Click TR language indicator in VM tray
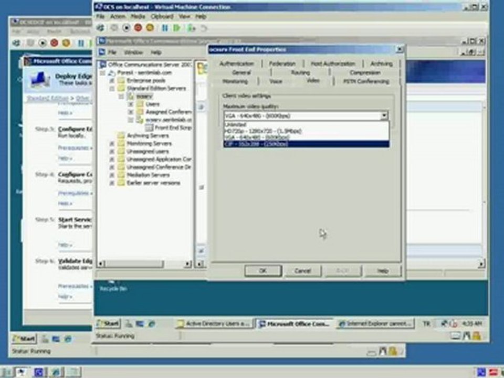This screenshot has height=378, width=504. coord(426,324)
